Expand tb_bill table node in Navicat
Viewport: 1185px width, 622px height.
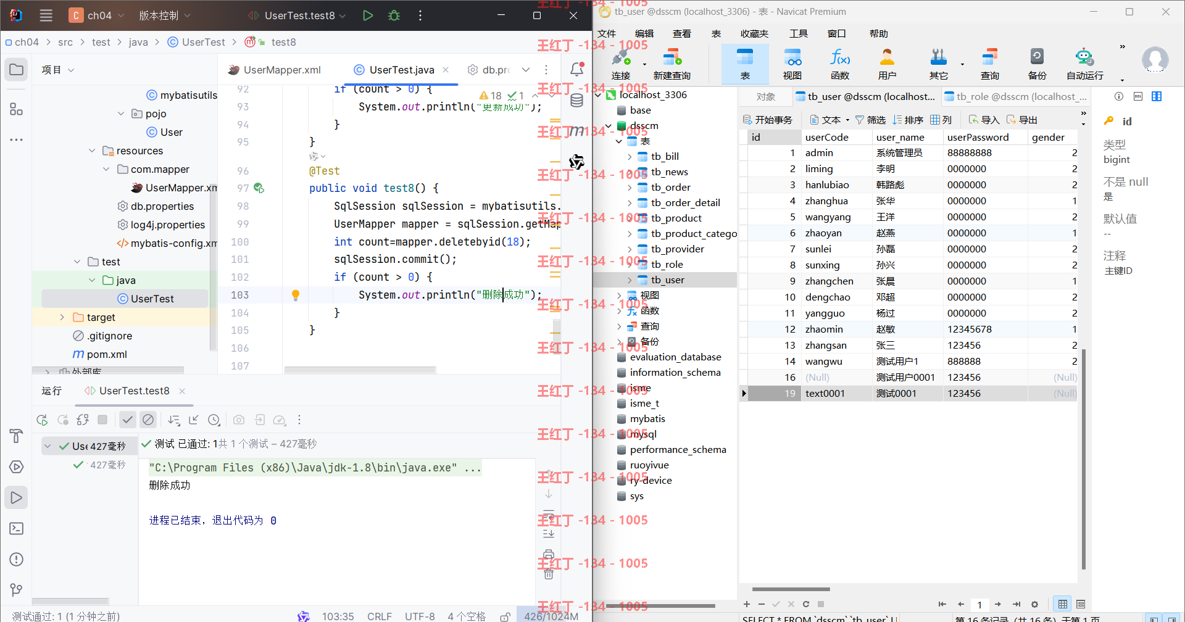click(x=630, y=157)
